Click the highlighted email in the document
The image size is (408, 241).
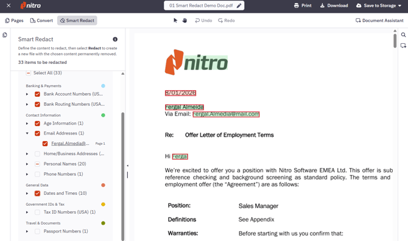pos(226,114)
